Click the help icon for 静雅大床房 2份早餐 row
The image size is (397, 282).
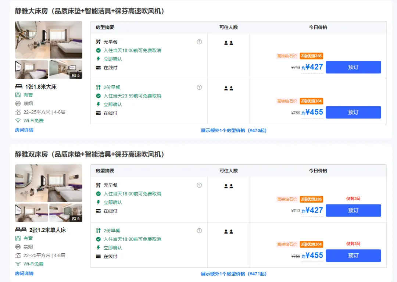point(199,88)
